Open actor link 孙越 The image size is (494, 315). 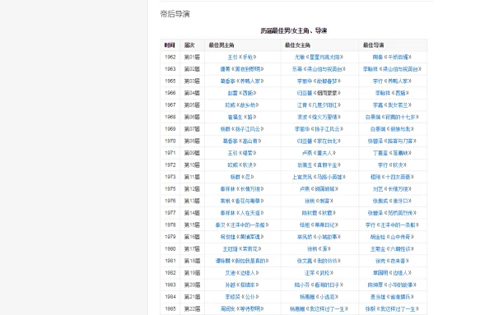[x=230, y=285]
